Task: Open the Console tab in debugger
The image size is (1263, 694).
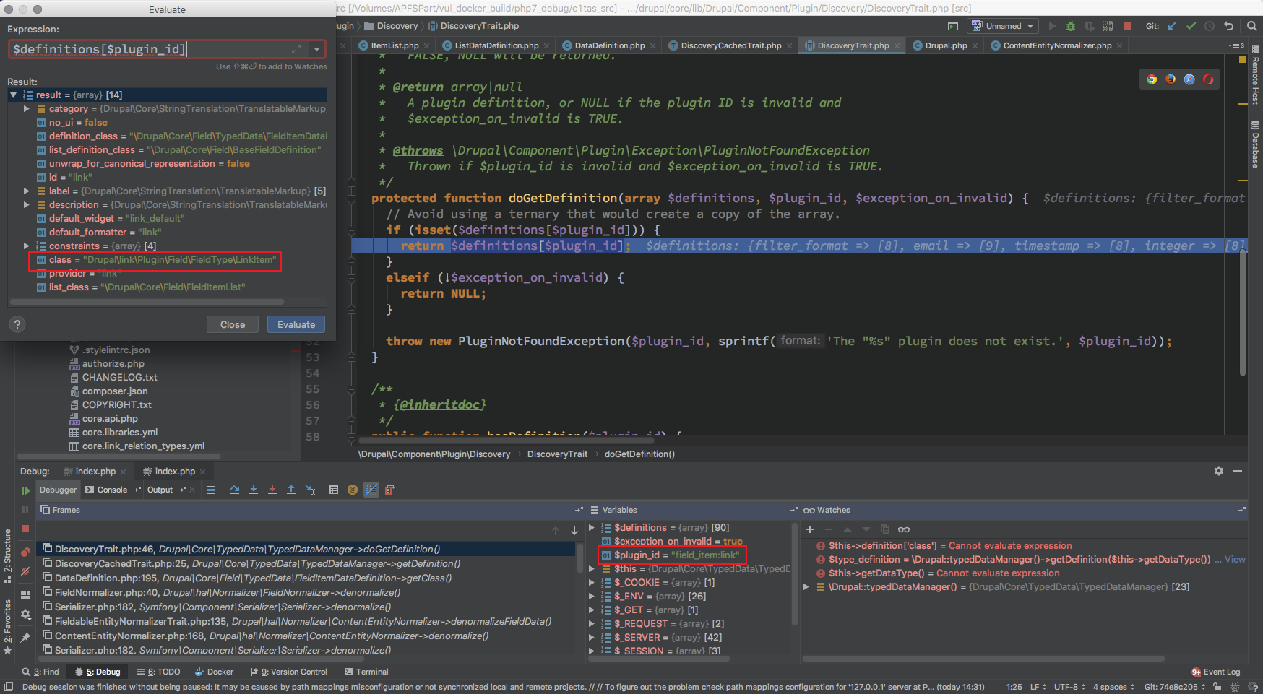Action: 112,490
